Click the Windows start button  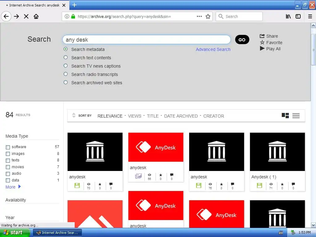click(15, 233)
